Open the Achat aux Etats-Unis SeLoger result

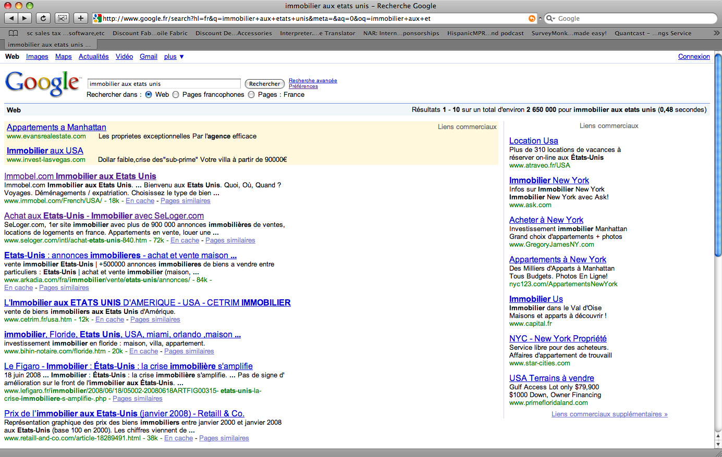(x=104, y=216)
